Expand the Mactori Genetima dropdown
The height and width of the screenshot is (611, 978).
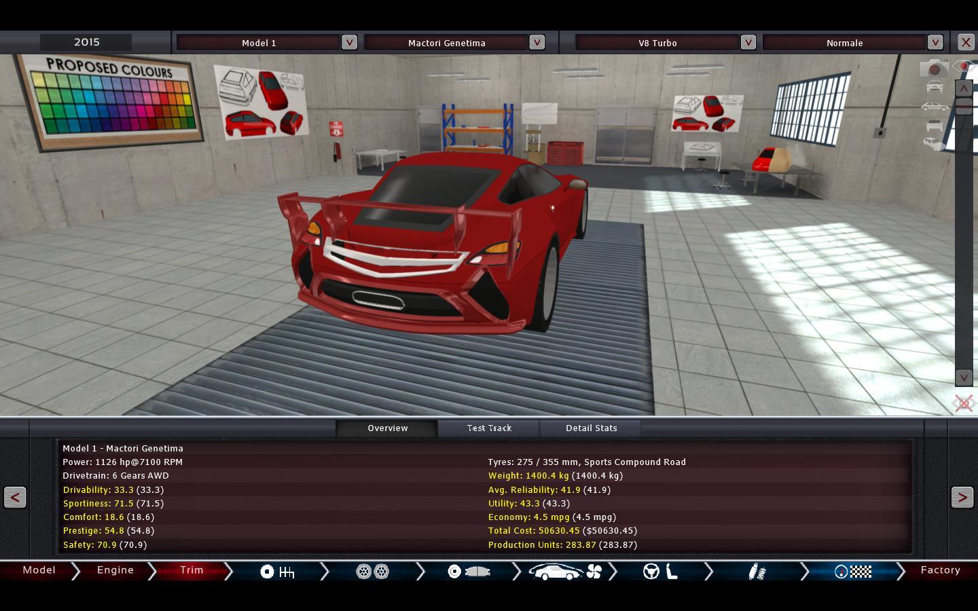(x=537, y=42)
